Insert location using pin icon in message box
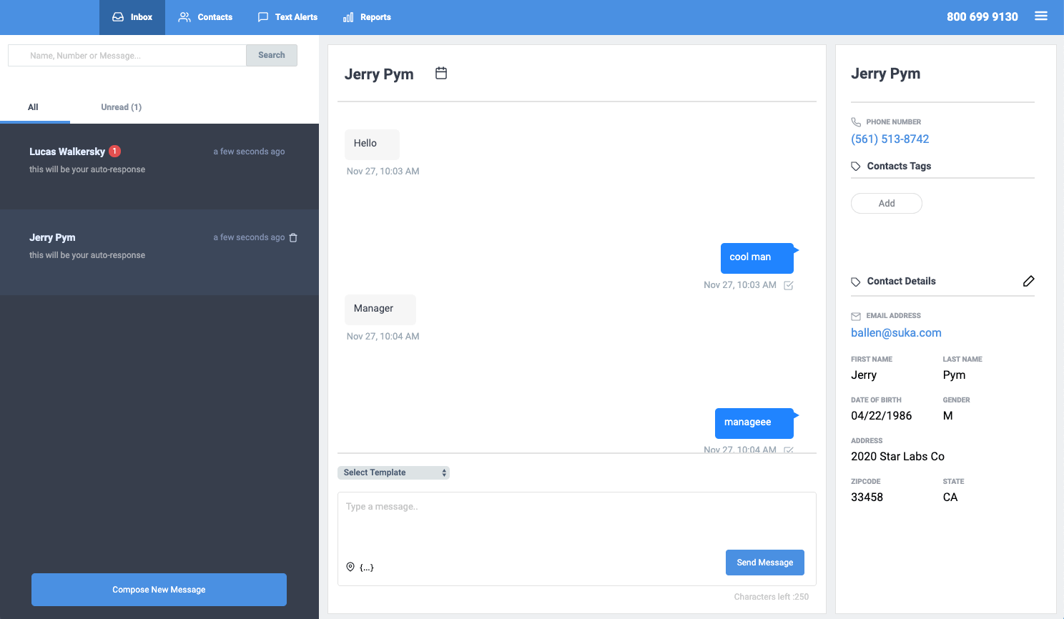Image resolution: width=1064 pixels, height=619 pixels. 350,567
